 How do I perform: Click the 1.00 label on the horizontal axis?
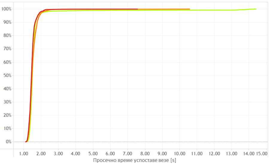click(24, 154)
